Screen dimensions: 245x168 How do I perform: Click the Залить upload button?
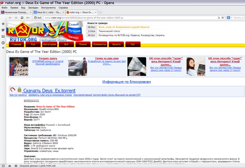pyautogui.click(x=116, y=44)
